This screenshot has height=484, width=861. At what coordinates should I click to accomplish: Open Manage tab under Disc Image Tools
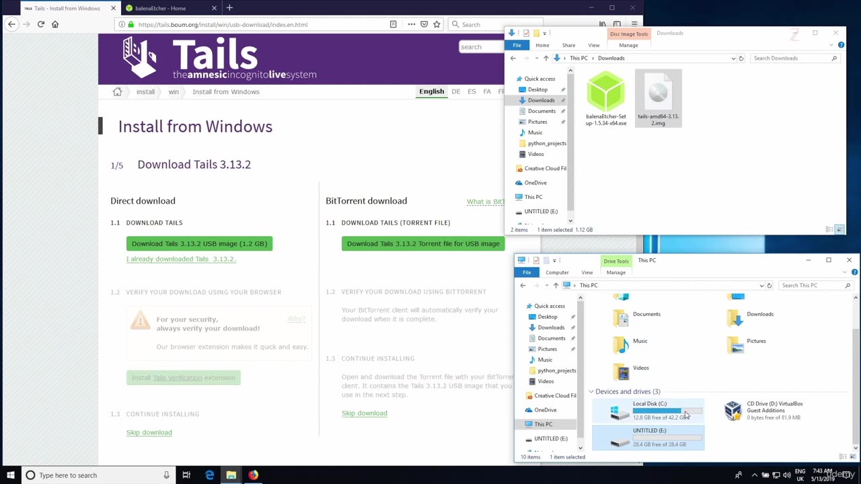(x=628, y=45)
